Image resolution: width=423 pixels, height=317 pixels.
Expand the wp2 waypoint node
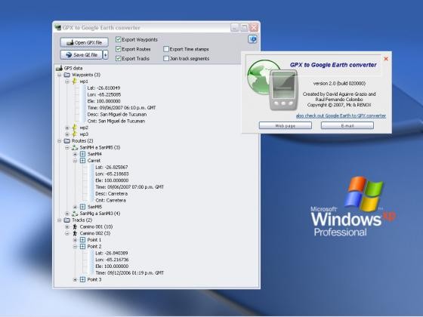pyautogui.click(x=67, y=128)
